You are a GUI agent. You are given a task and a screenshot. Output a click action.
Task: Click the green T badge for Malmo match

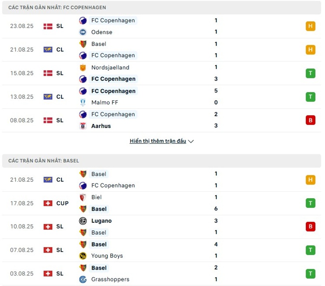point(310,97)
